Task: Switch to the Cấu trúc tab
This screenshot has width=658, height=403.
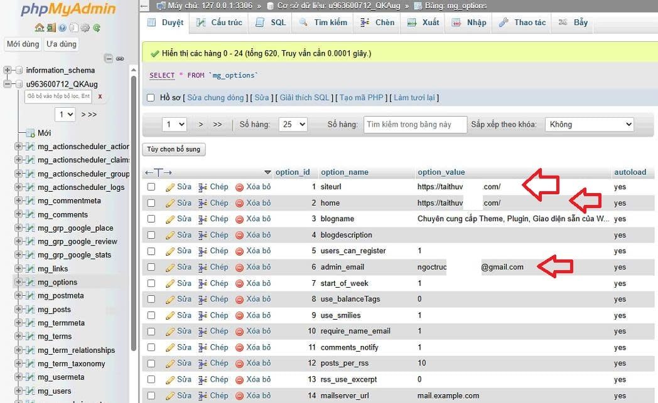Action: tap(219, 23)
